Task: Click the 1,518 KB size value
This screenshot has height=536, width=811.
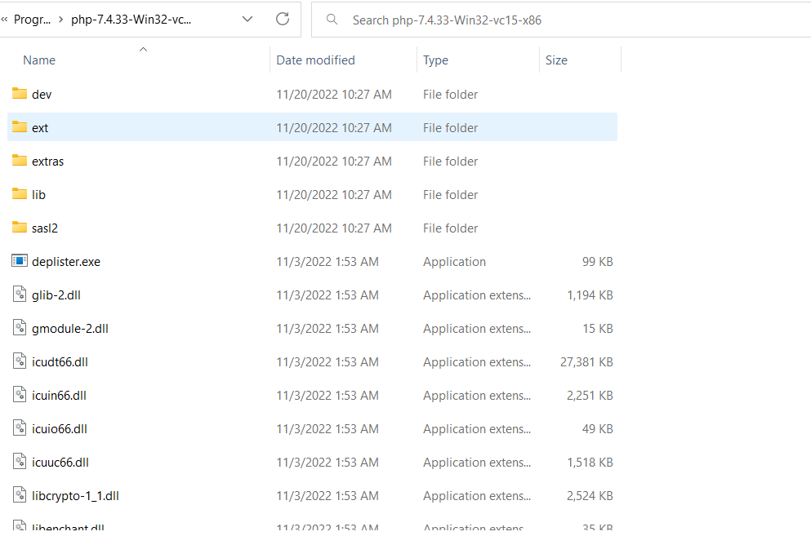Action: [x=590, y=462]
